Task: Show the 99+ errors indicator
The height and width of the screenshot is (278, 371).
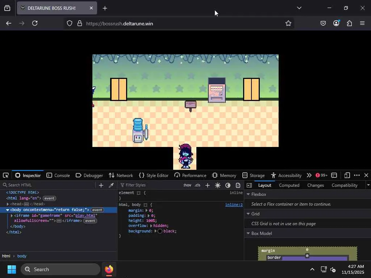Action: 322,175
